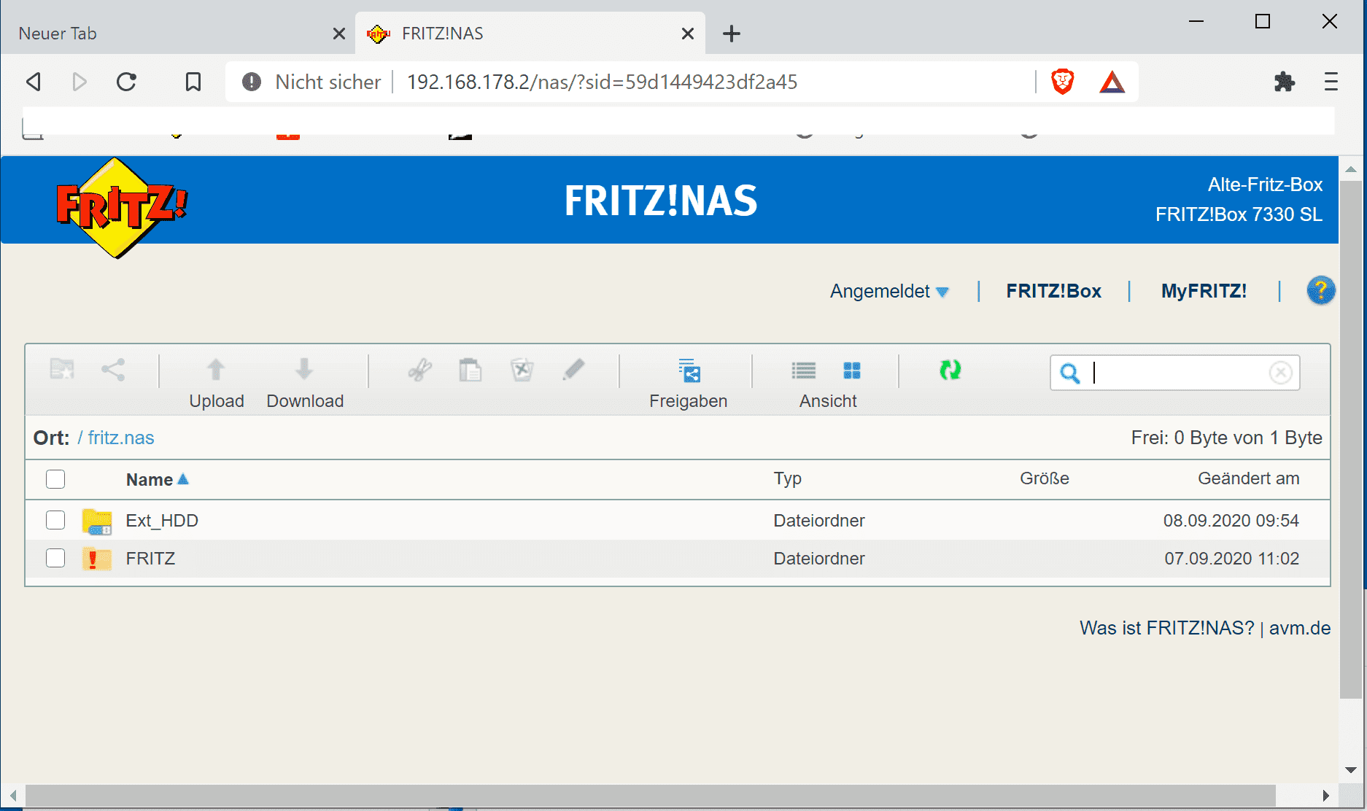This screenshot has height=811, width=1367.
Task: Expand the Angemeldet dropdown
Action: (889, 291)
